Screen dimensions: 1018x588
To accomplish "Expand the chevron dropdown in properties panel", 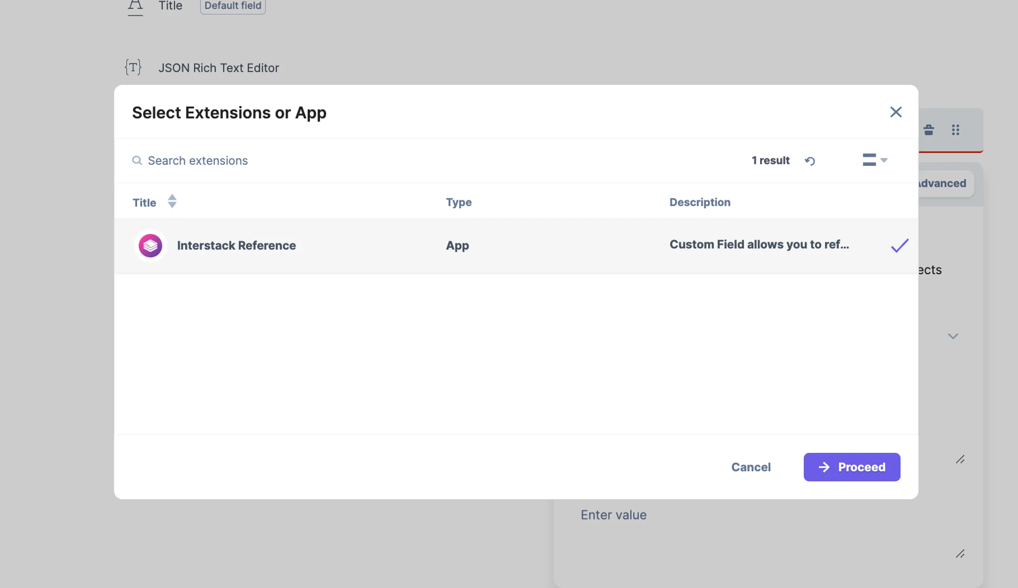I will 952,336.
